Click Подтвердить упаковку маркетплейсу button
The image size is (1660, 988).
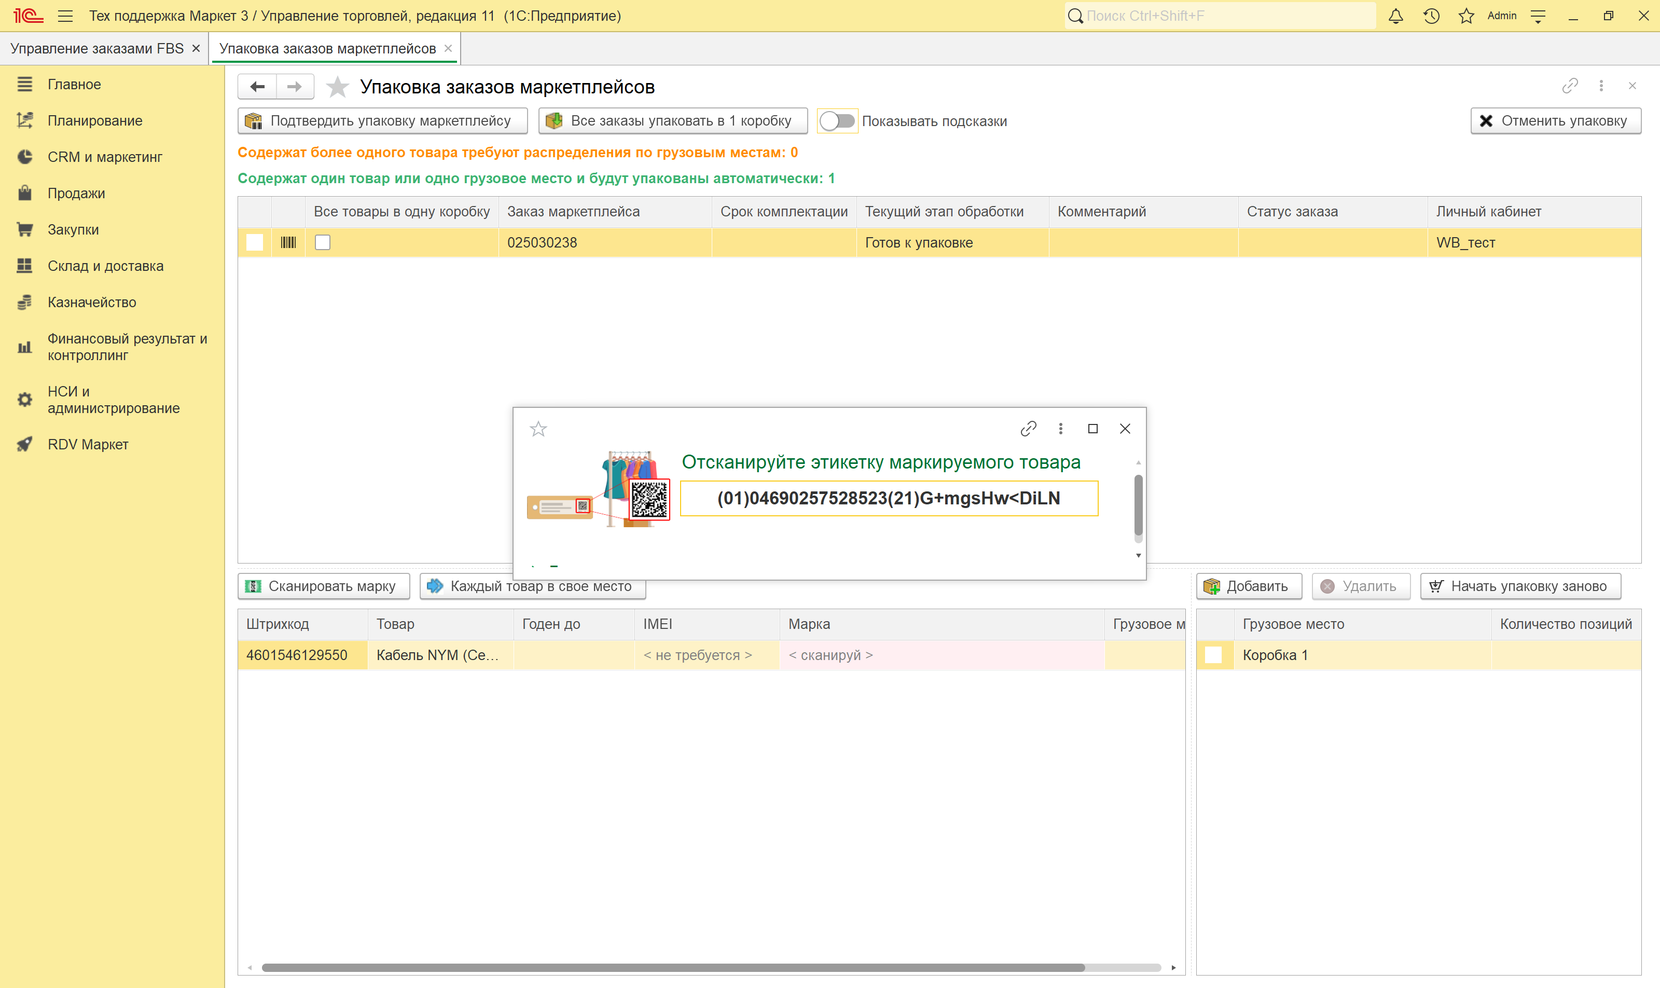(382, 121)
